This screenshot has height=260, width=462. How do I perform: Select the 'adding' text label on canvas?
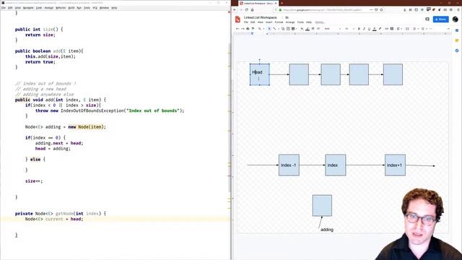[x=327, y=230]
